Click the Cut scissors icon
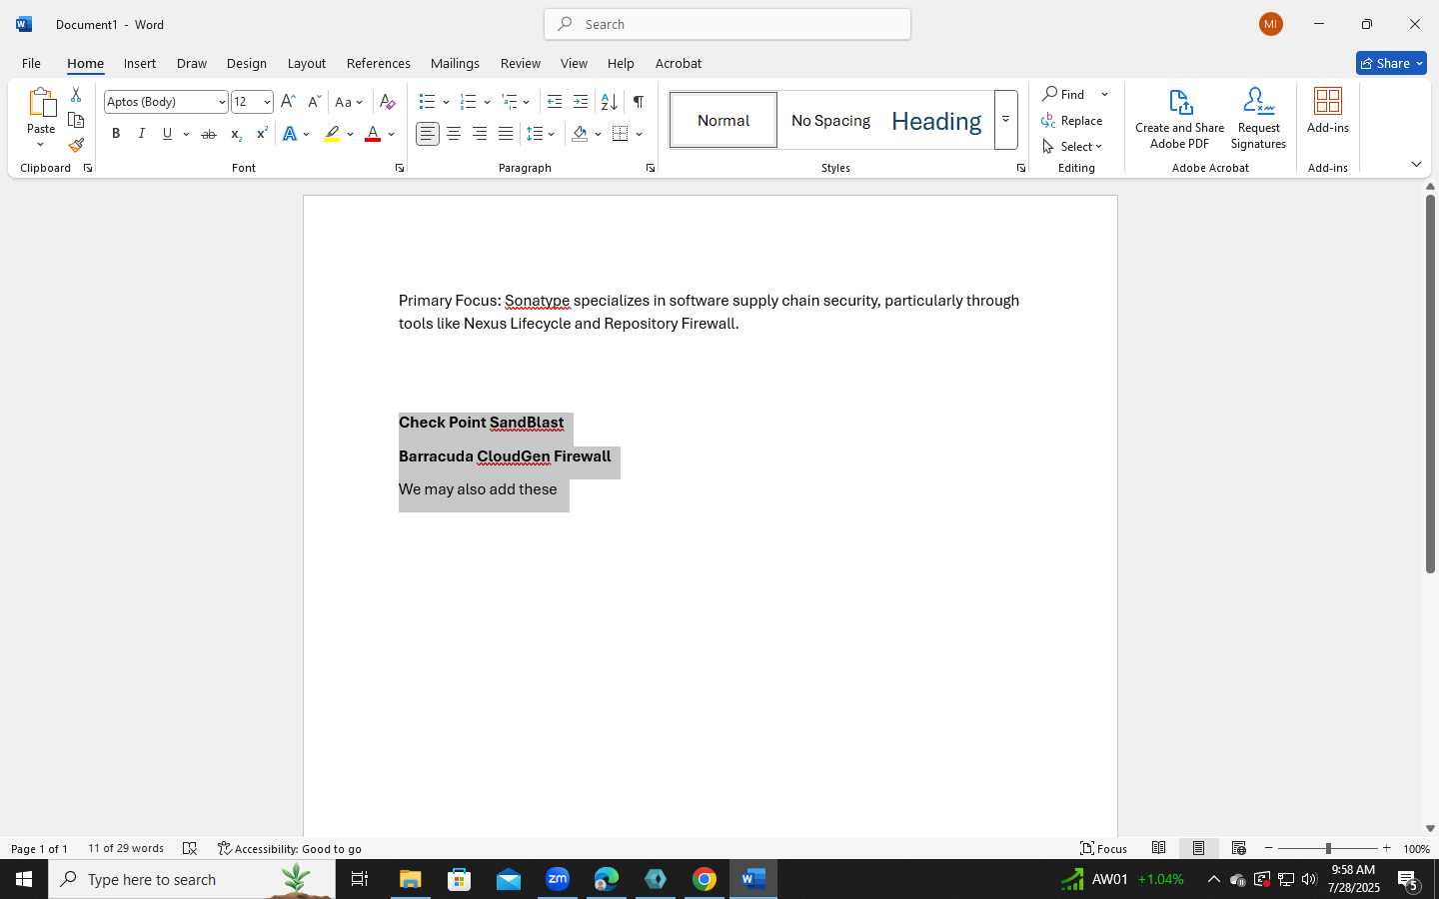The width and height of the screenshot is (1439, 899). coord(76,95)
